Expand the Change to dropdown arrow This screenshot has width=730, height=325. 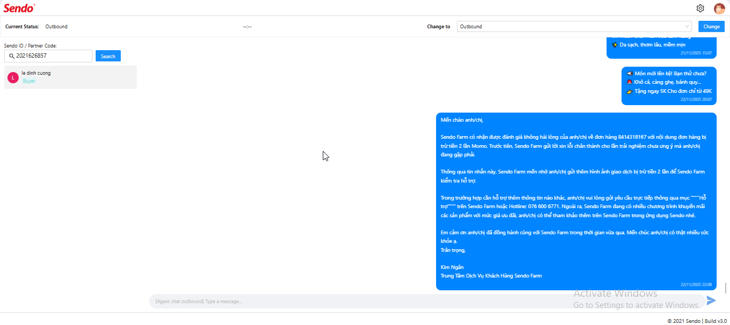687,27
